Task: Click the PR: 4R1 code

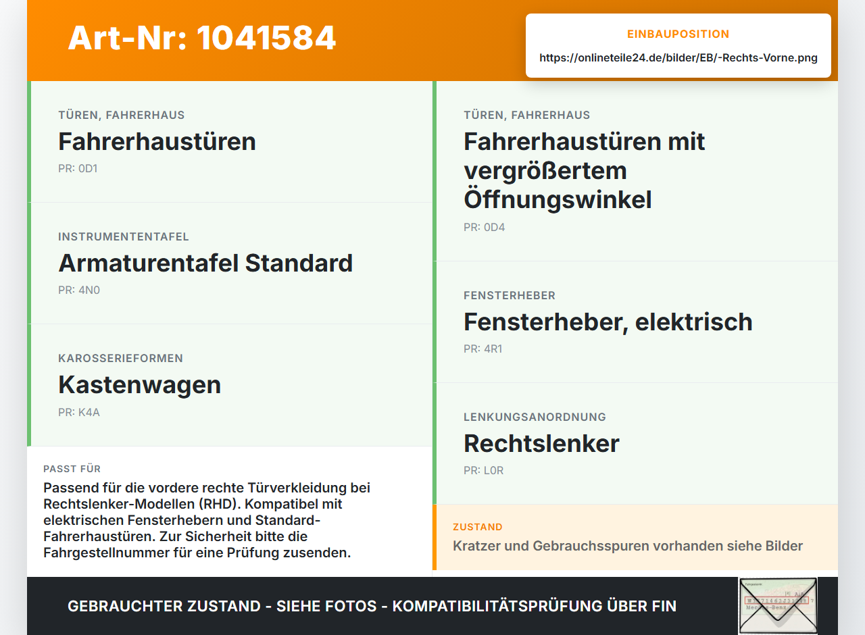Action: (x=483, y=349)
